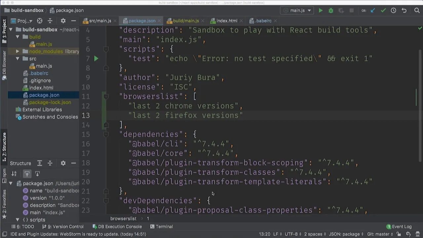Close the src/main.js tab
The image size is (423, 238).
[x=115, y=21]
